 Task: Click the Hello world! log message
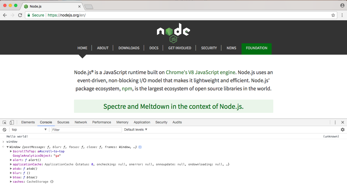coord(17,136)
